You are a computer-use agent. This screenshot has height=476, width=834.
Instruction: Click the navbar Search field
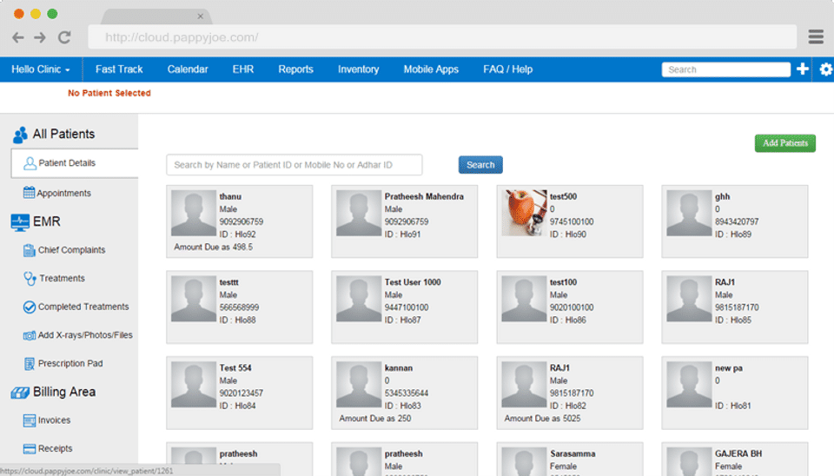point(726,69)
